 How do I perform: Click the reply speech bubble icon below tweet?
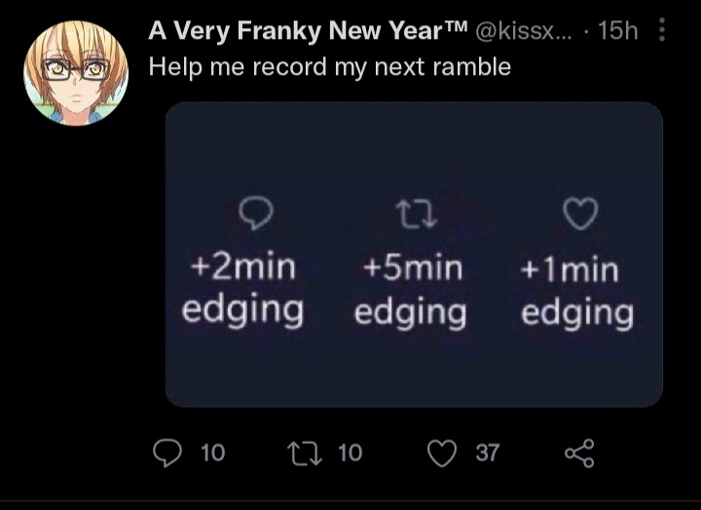click(169, 452)
